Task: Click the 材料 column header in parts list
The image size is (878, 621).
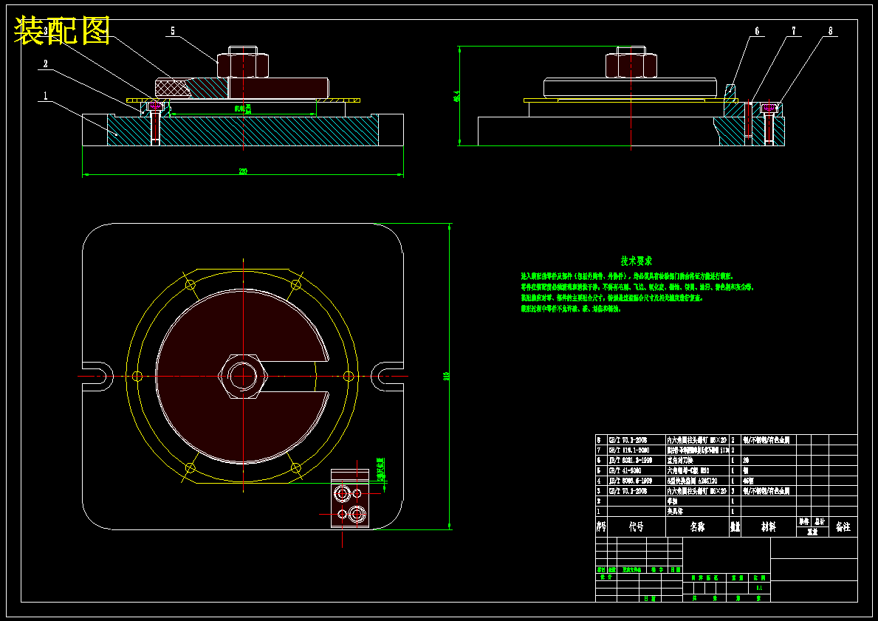Action: (x=768, y=526)
